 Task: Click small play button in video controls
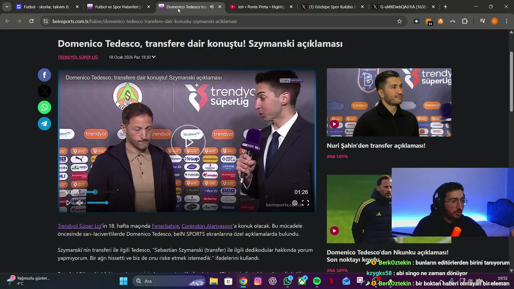[68, 203]
